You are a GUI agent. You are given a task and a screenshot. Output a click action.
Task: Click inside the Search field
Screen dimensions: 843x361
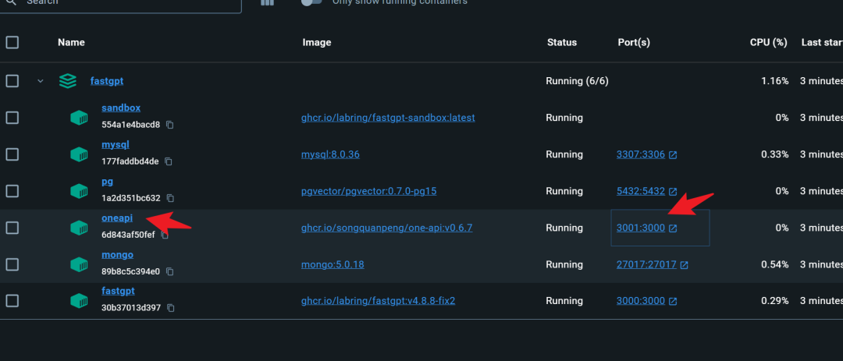(x=125, y=4)
